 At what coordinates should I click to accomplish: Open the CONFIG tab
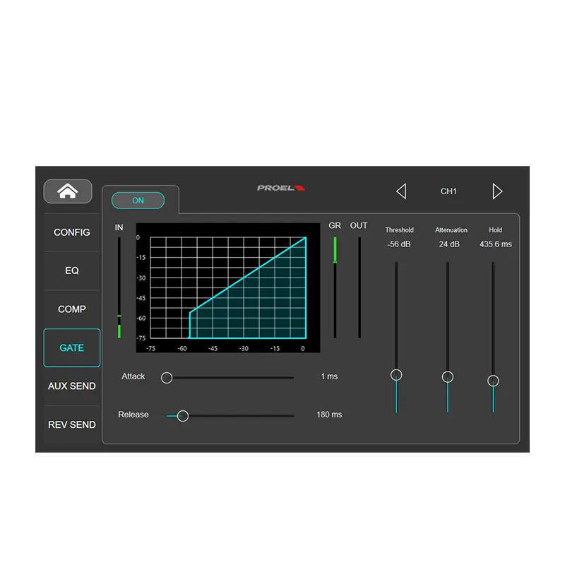(x=72, y=232)
